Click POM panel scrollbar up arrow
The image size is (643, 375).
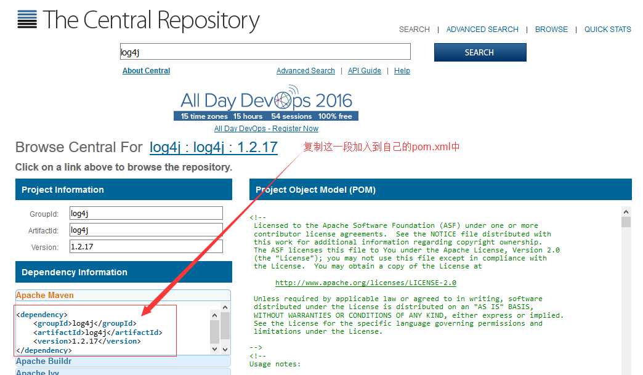[x=626, y=212]
